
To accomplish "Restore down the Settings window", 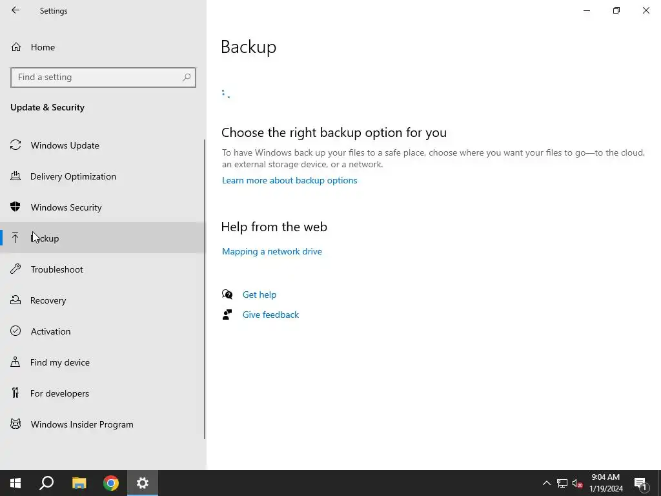I will 616,10.
